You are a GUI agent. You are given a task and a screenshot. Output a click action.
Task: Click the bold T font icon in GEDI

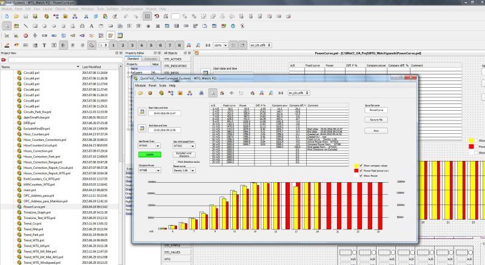click(44, 45)
